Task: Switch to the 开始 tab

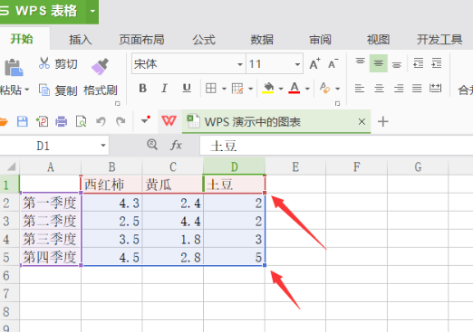Action: pyautogui.click(x=22, y=39)
